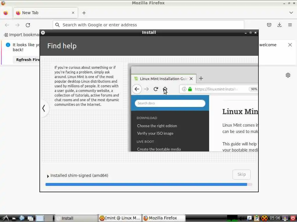Launch the web browser globe panel icon
The image size is (297, 222).
pos(22,218)
